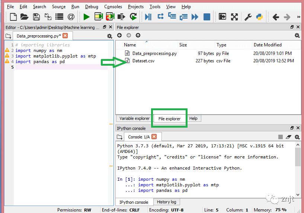Open Preferences wrench icon
The image size is (304, 213).
pyautogui.click(x=248, y=17)
